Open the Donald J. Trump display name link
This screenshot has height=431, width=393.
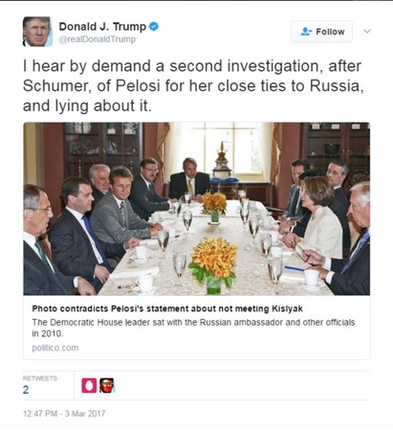(x=102, y=27)
